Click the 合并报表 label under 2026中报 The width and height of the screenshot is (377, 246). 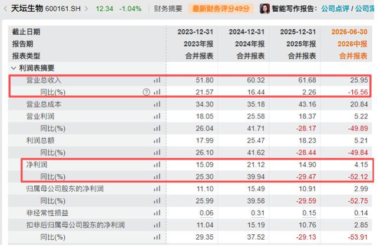(353, 56)
